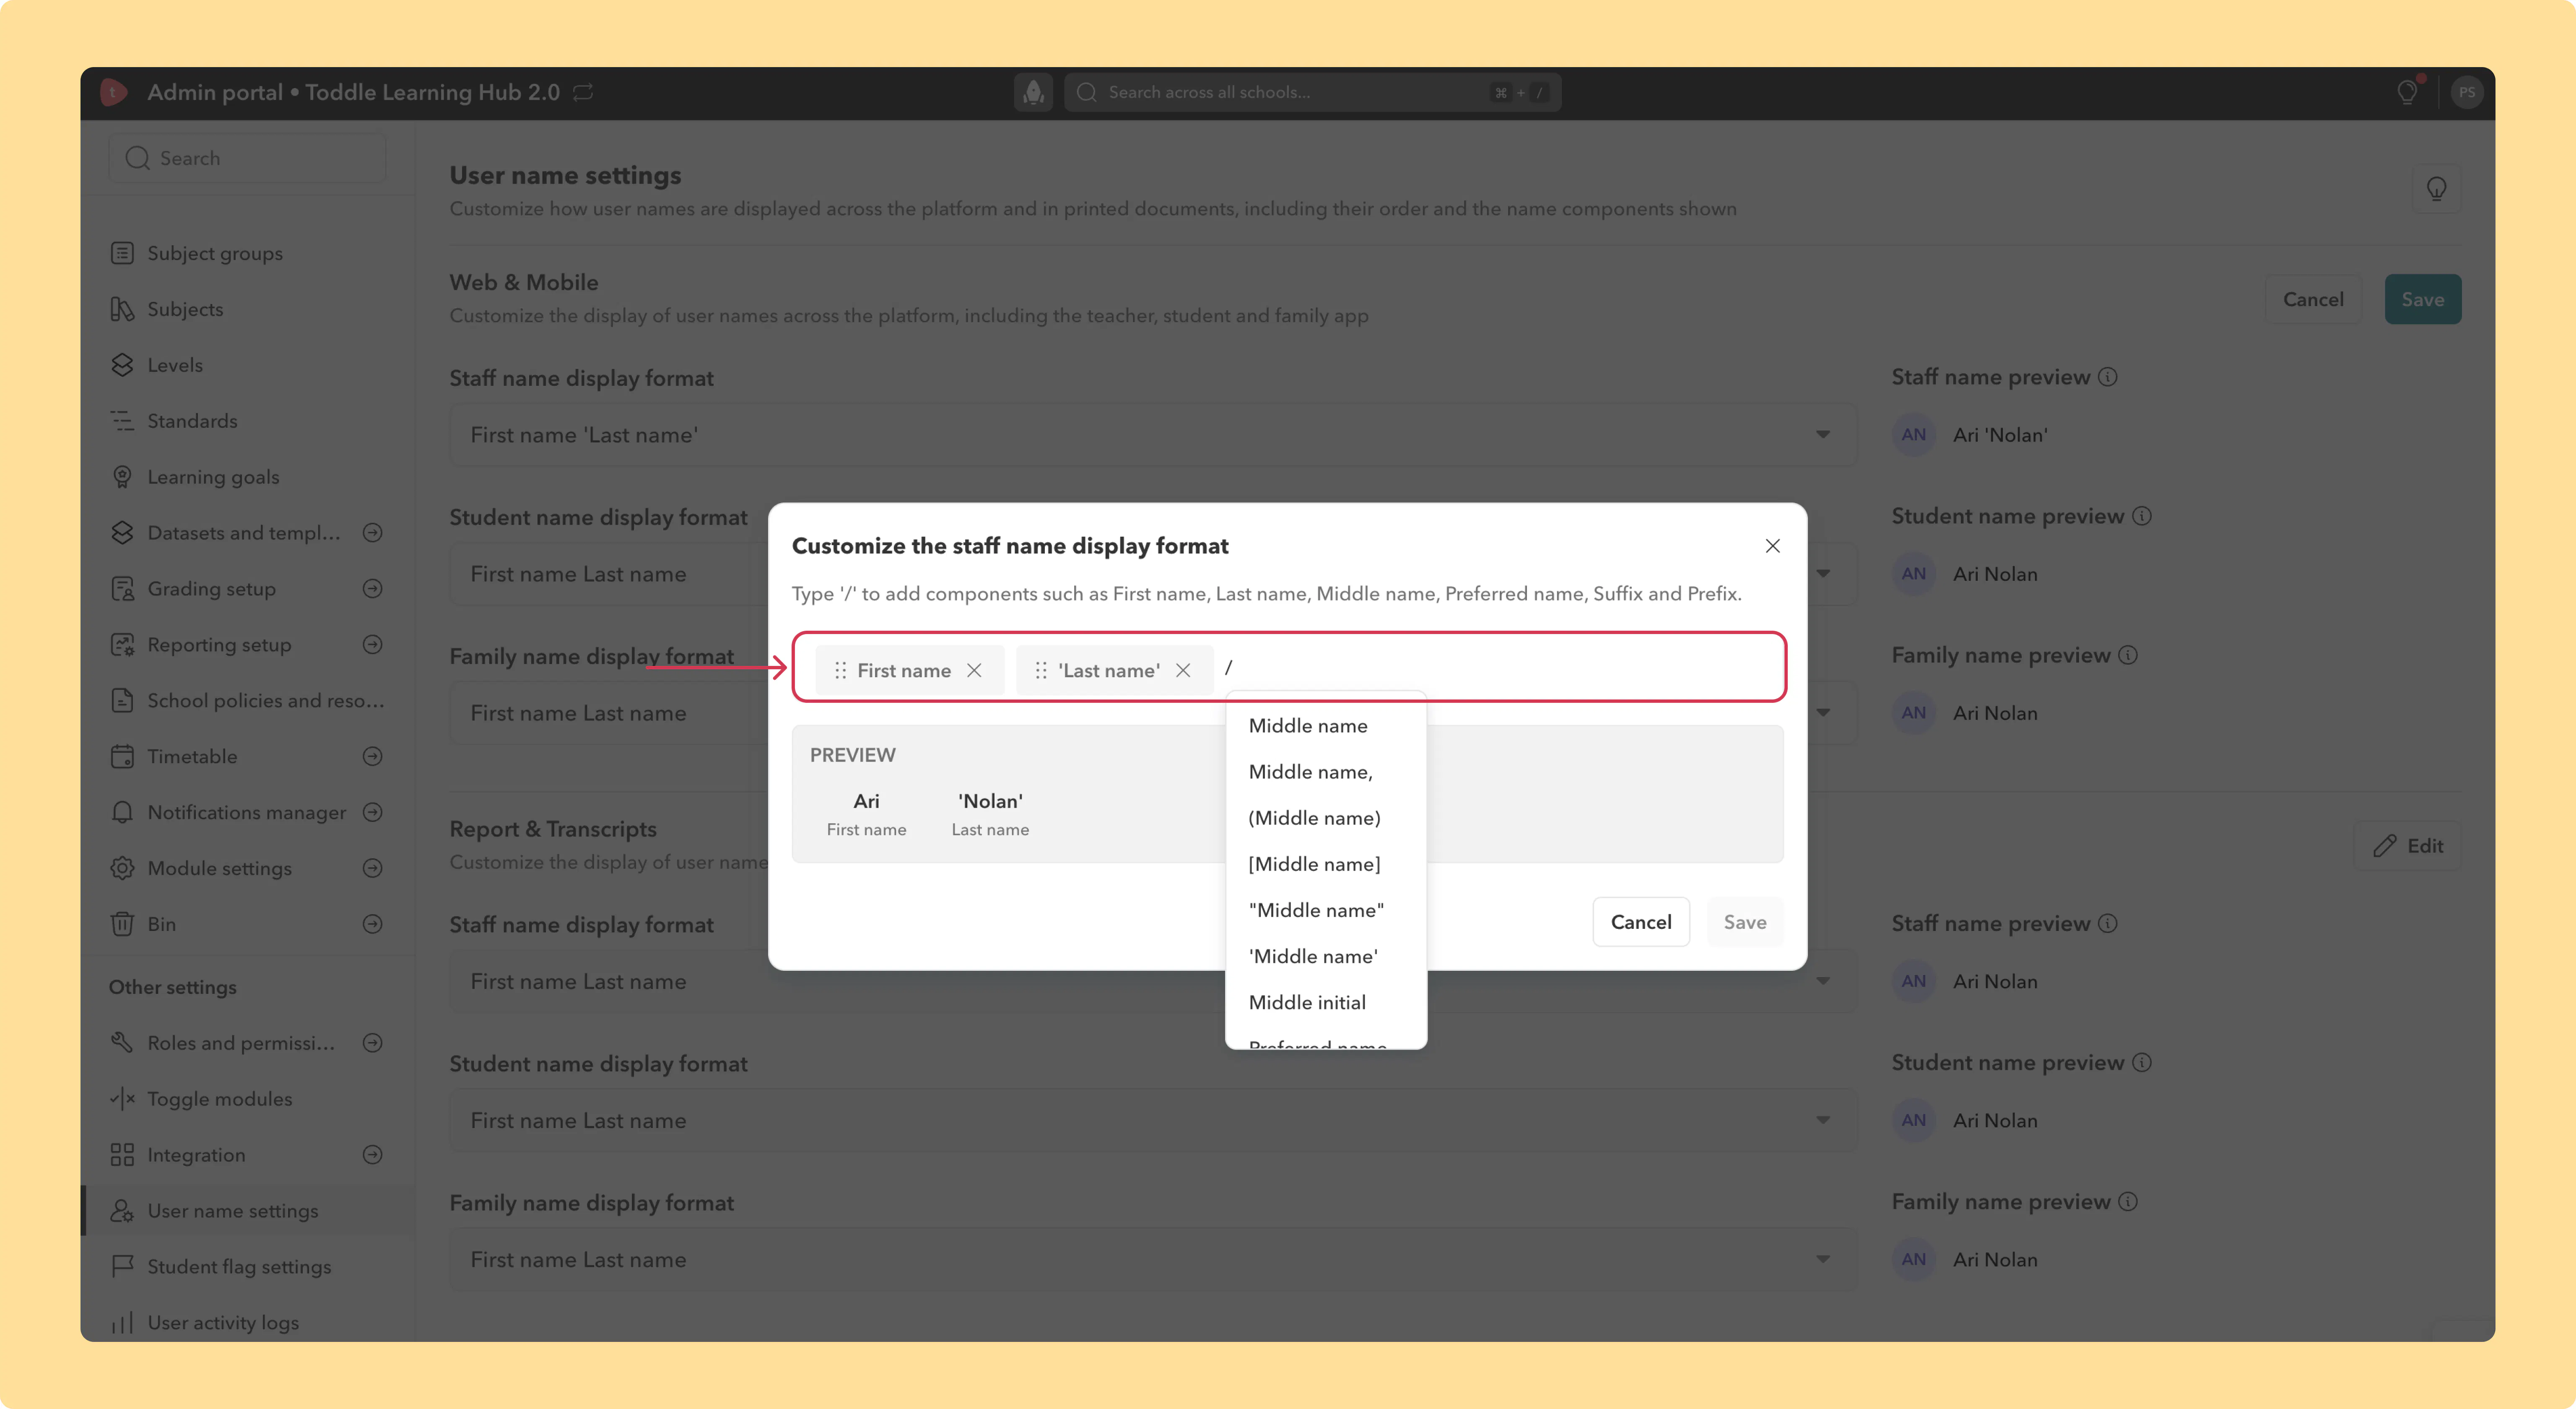
Task: Expand the Datasets and templates section
Action: [x=372, y=533]
